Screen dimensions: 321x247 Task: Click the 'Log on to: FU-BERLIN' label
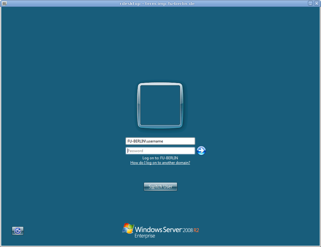tap(160, 158)
